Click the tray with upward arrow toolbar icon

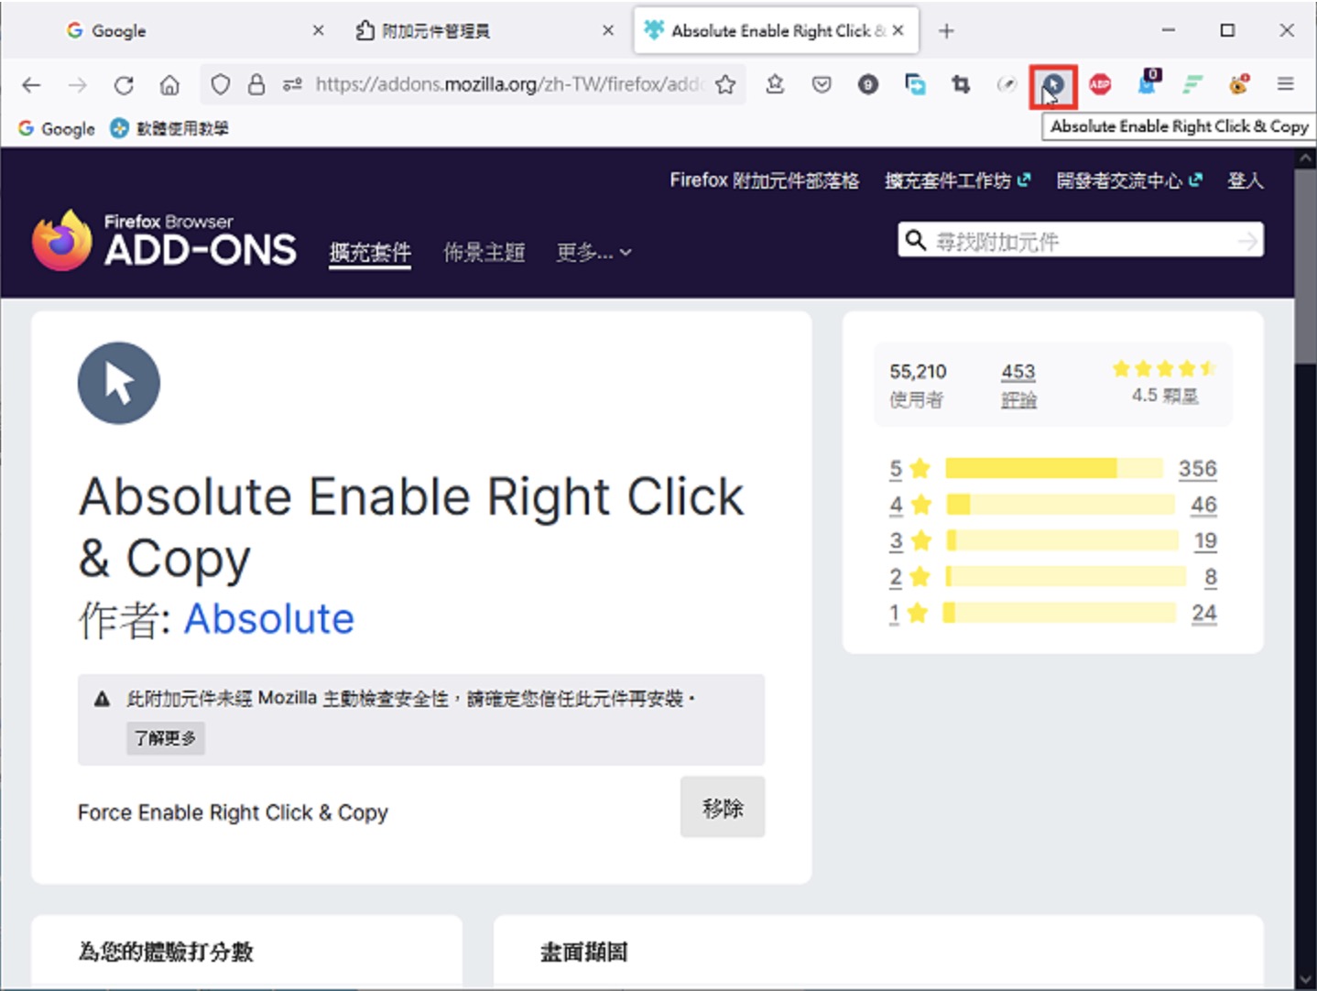point(775,85)
